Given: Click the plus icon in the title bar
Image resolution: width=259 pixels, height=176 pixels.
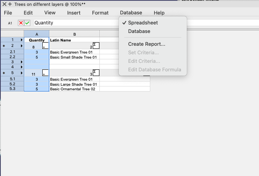Looking at the screenshot, I should (x=10, y=3).
